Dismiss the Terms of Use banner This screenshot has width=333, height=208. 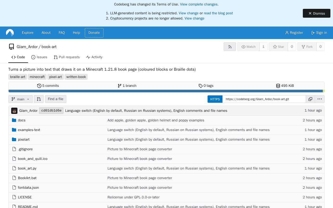(317, 13)
